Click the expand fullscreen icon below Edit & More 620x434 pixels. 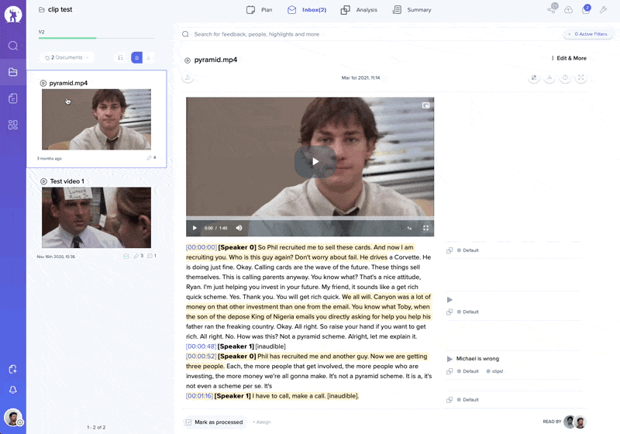580,77
